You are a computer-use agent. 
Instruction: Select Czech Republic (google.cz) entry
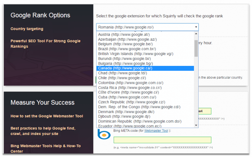point(145,102)
